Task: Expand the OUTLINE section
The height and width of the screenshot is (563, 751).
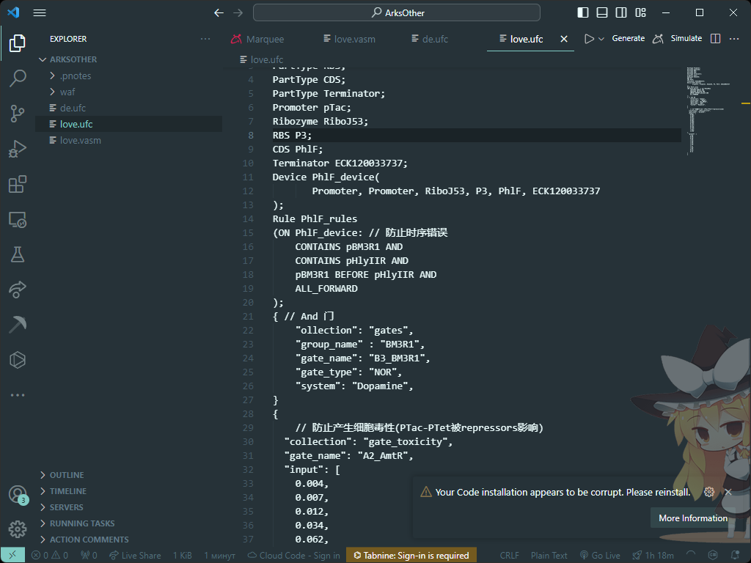Action: [67, 475]
